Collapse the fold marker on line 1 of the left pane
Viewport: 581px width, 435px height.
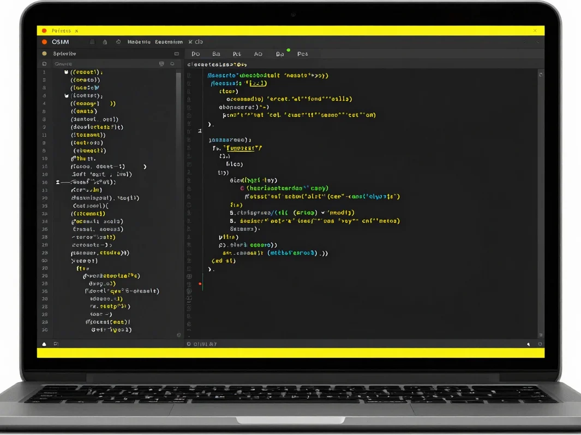tap(67, 72)
